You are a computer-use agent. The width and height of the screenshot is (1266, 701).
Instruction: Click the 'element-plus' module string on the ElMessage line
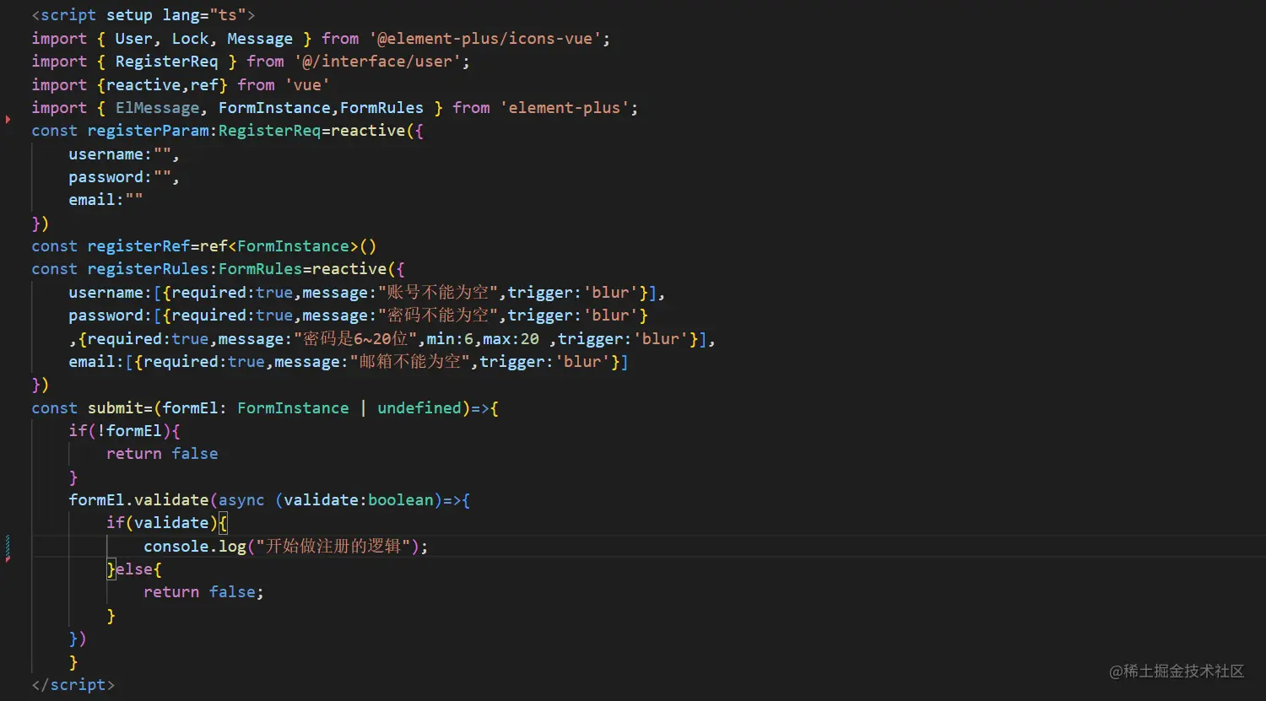point(565,108)
